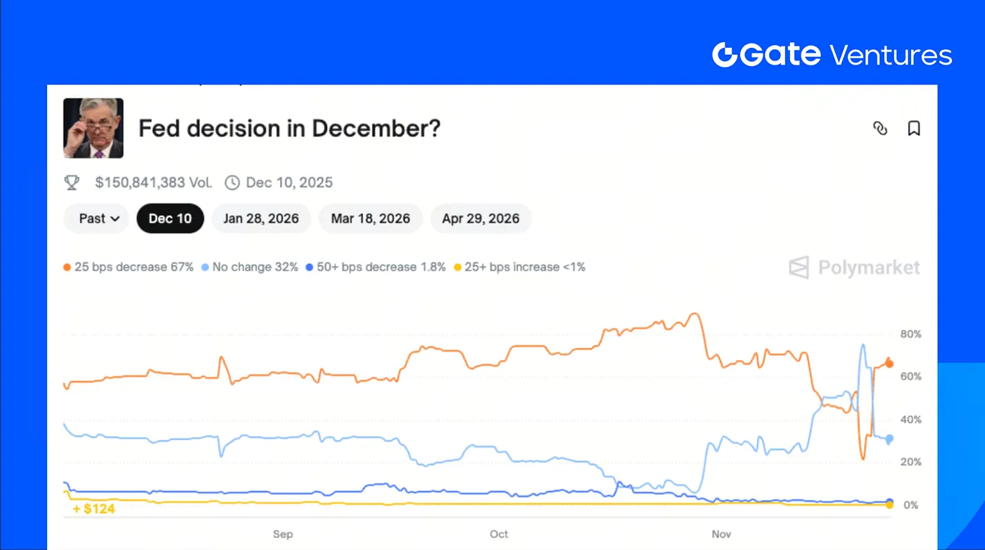The width and height of the screenshot is (985, 550).
Task: Click the clock icon beside Dec 10, 2025
Action: pyautogui.click(x=232, y=183)
